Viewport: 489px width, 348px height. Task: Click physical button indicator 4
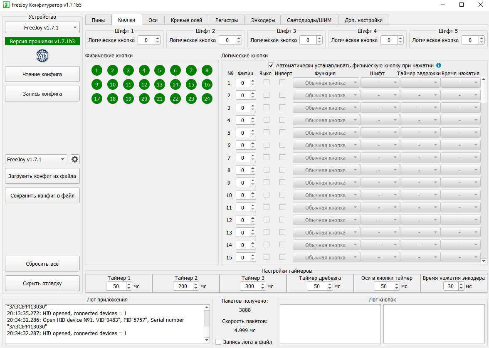(144, 71)
